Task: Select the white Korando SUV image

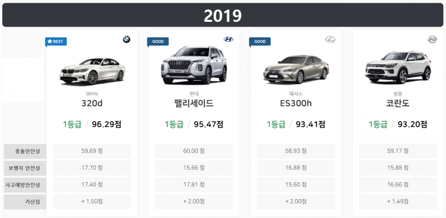Action: [398, 68]
